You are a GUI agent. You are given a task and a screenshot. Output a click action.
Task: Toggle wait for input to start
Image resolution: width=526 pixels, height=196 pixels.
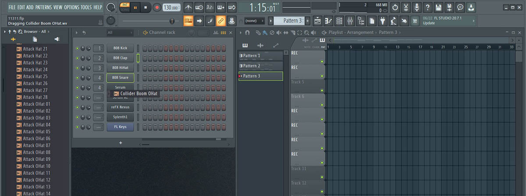pyautogui.click(x=199, y=7)
